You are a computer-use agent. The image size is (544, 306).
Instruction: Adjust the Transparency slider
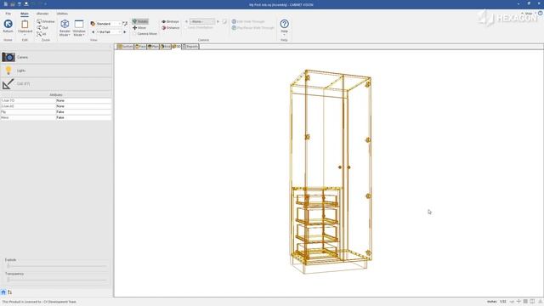pyautogui.click(x=56, y=280)
